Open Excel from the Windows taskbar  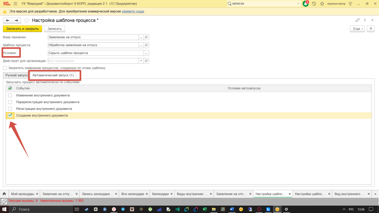[x=204, y=209]
